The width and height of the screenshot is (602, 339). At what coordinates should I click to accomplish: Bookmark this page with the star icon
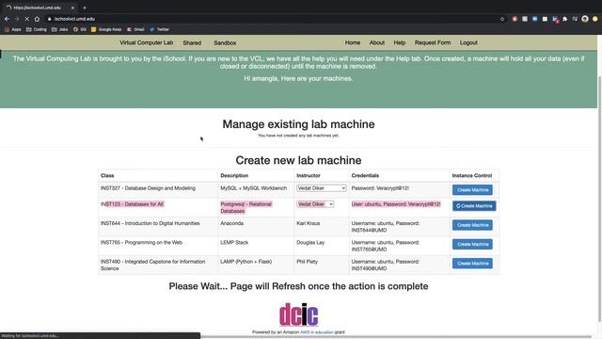(x=502, y=19)
